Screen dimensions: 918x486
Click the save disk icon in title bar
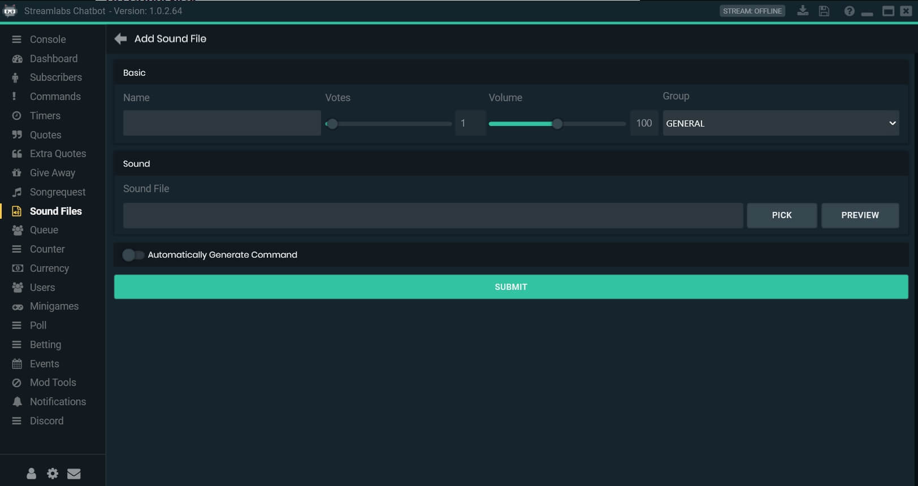coord(824,11)
